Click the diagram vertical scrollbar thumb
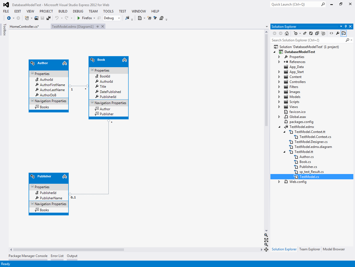The width and height of the screenshot is (355, 267). (266, 80)
